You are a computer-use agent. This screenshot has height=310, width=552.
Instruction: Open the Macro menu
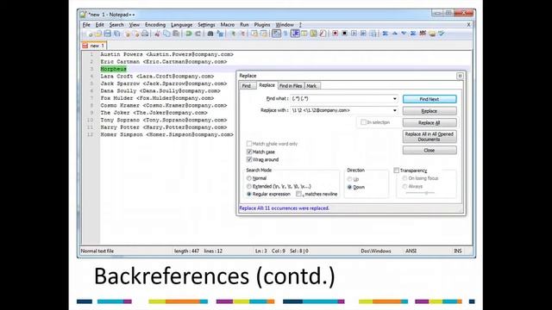[x=228, y=25]
